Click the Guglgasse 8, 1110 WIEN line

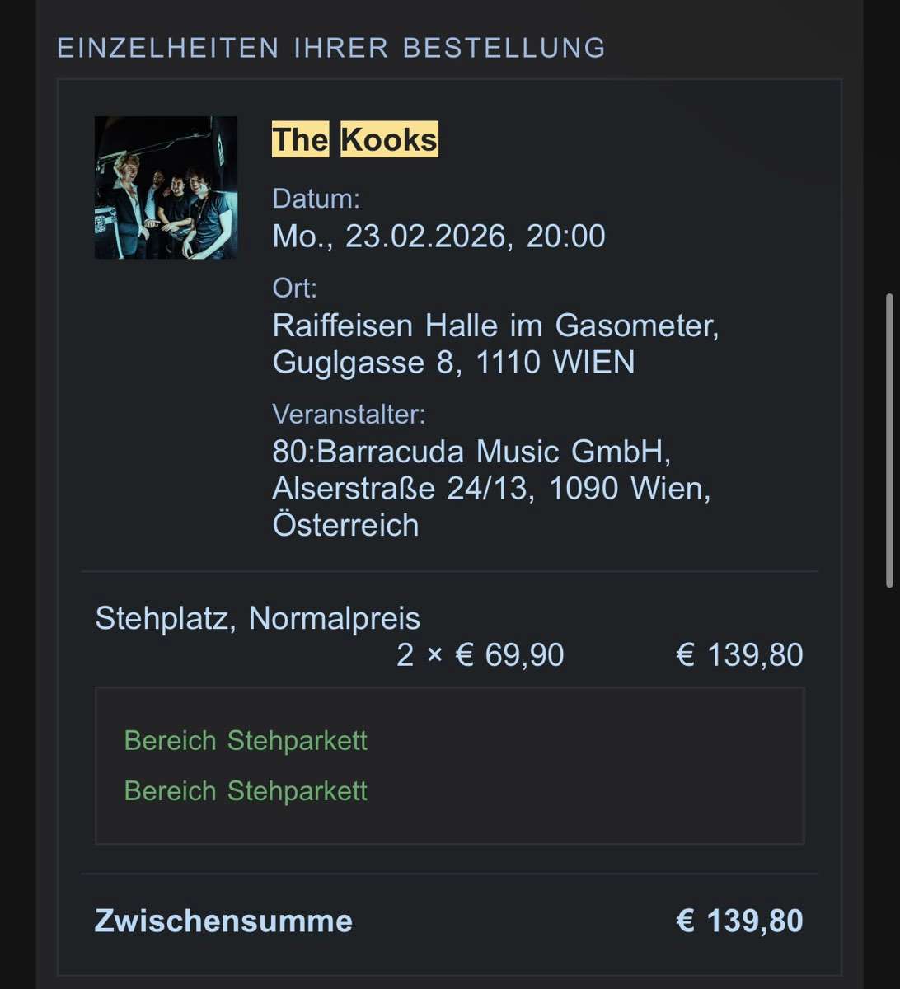point(453,363)
